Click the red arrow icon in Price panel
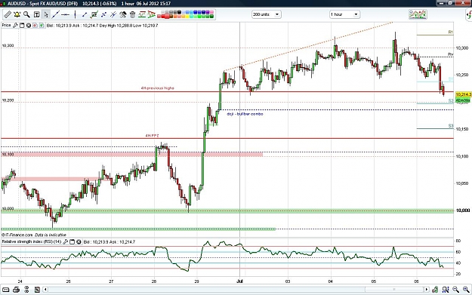This screenshot has height=295, width=472. coord(35,26)
